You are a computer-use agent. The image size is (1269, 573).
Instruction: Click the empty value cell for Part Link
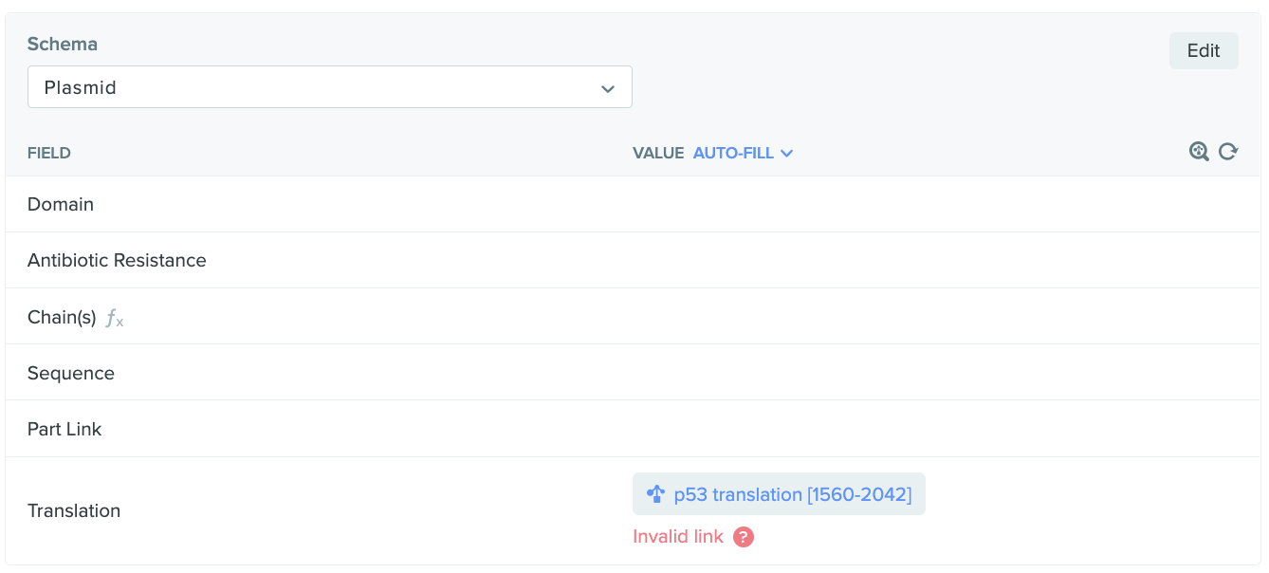(934, 429)
